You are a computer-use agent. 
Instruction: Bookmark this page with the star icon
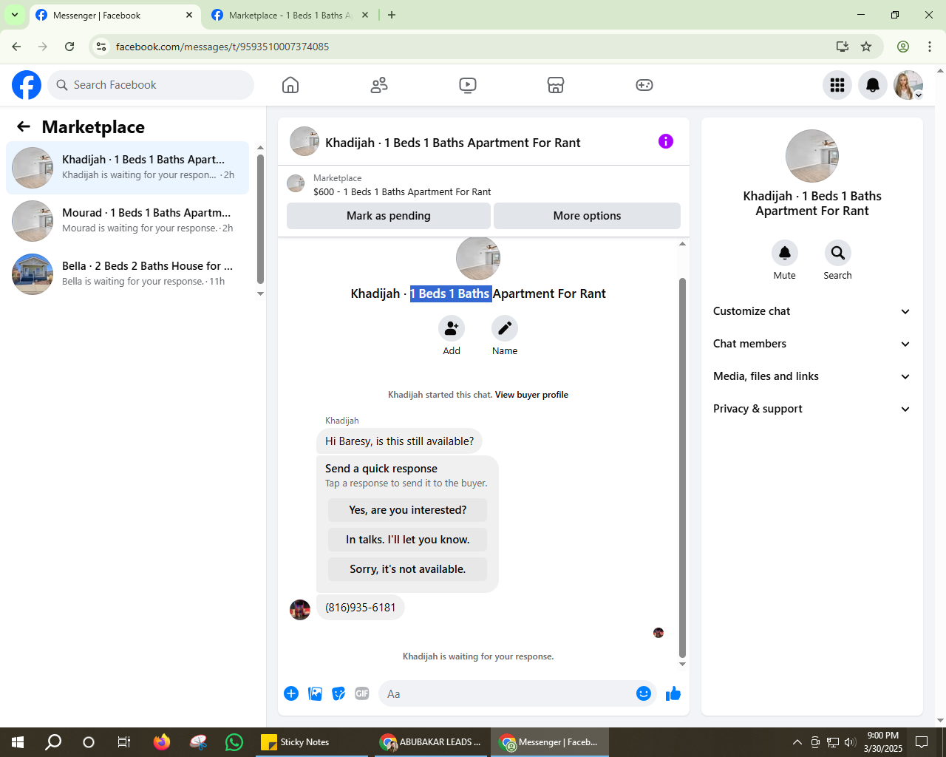[866, 47]
